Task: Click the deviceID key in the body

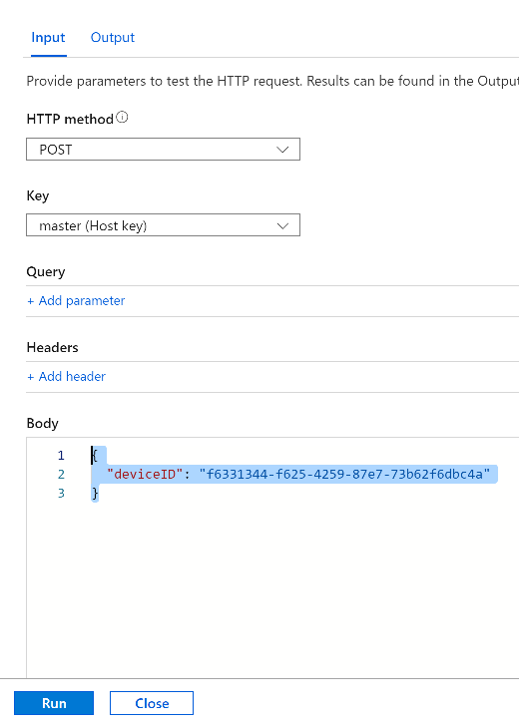Action: coord(145,474)
